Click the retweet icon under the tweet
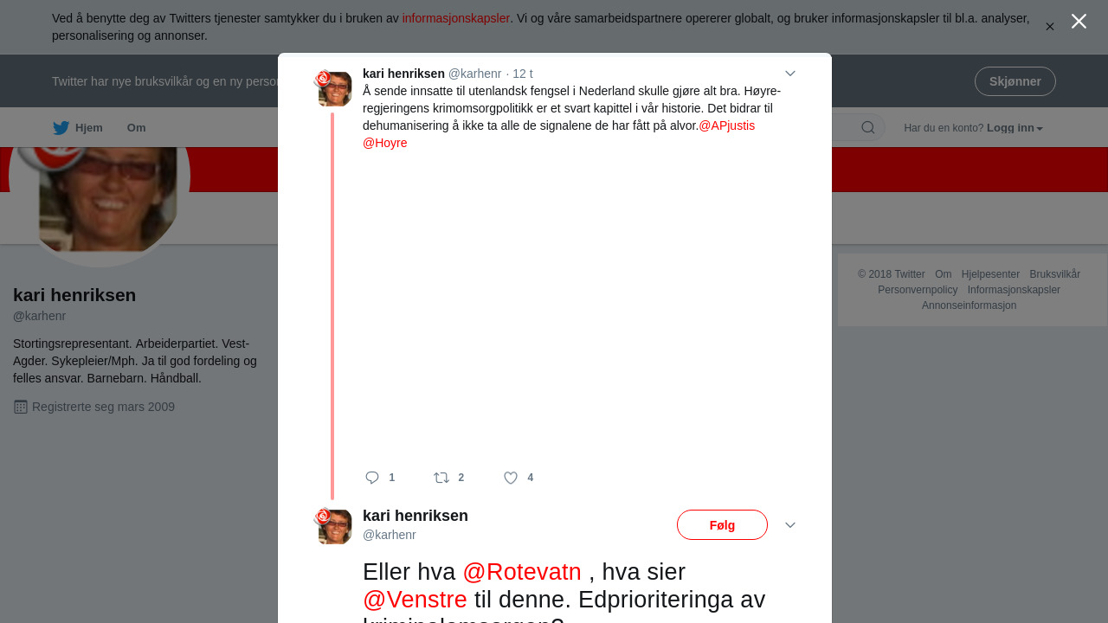Viewport: 1108px width, 623px height. (x=441, y=478)
